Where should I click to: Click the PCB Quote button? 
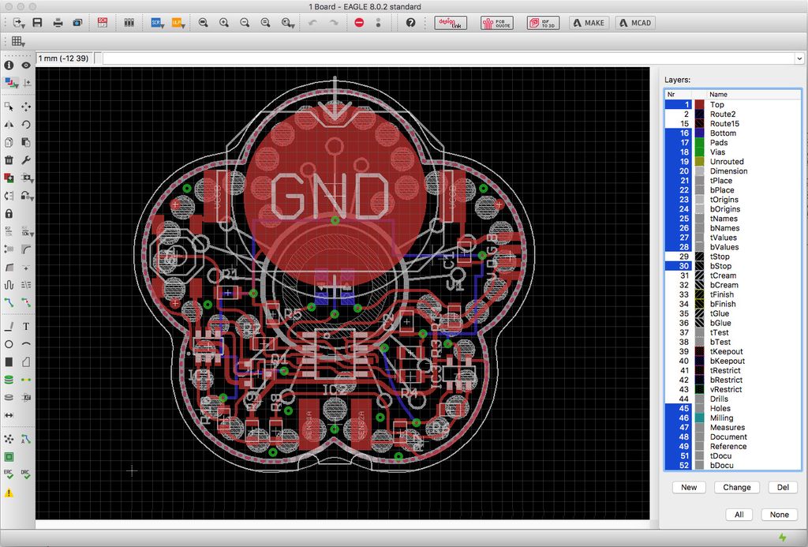click(x=497, y=23)
